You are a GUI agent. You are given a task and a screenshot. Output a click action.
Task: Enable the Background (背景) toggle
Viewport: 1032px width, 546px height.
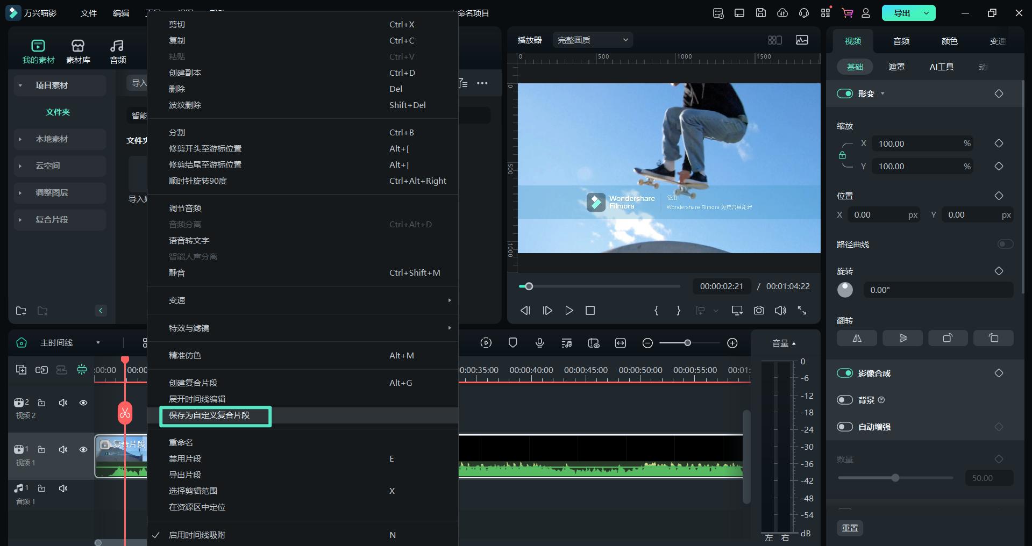845,400
